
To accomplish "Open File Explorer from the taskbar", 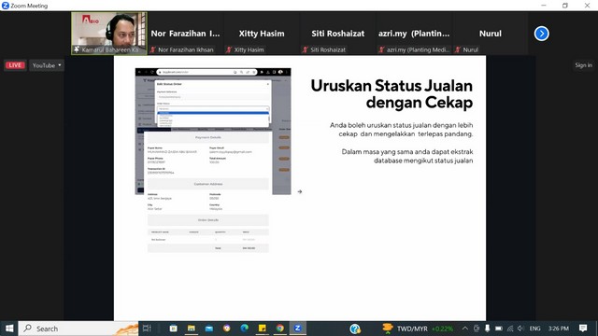I will 191,329.
